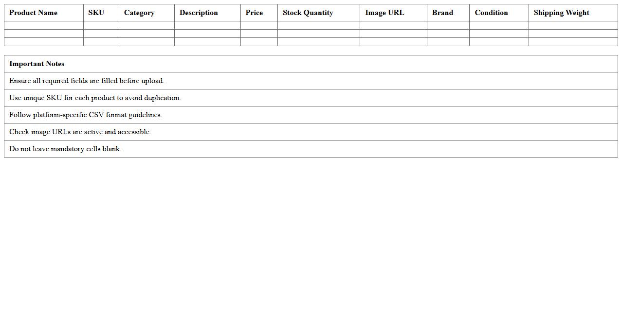Select the Brand column header

(x=442, y=13)
